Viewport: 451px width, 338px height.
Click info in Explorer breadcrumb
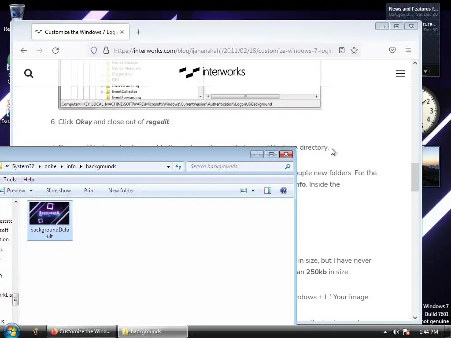coord(71,166)
